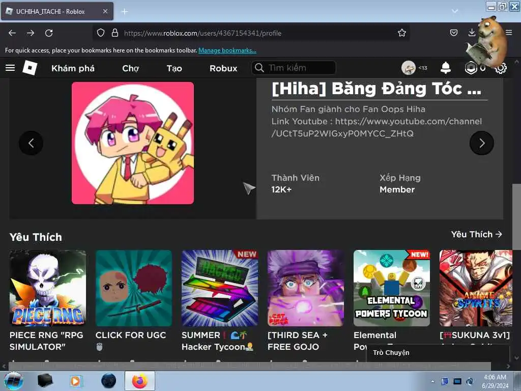Screen dimensions: 521x391
Task: Click the search magnifier icon
Action: [259, 68]
